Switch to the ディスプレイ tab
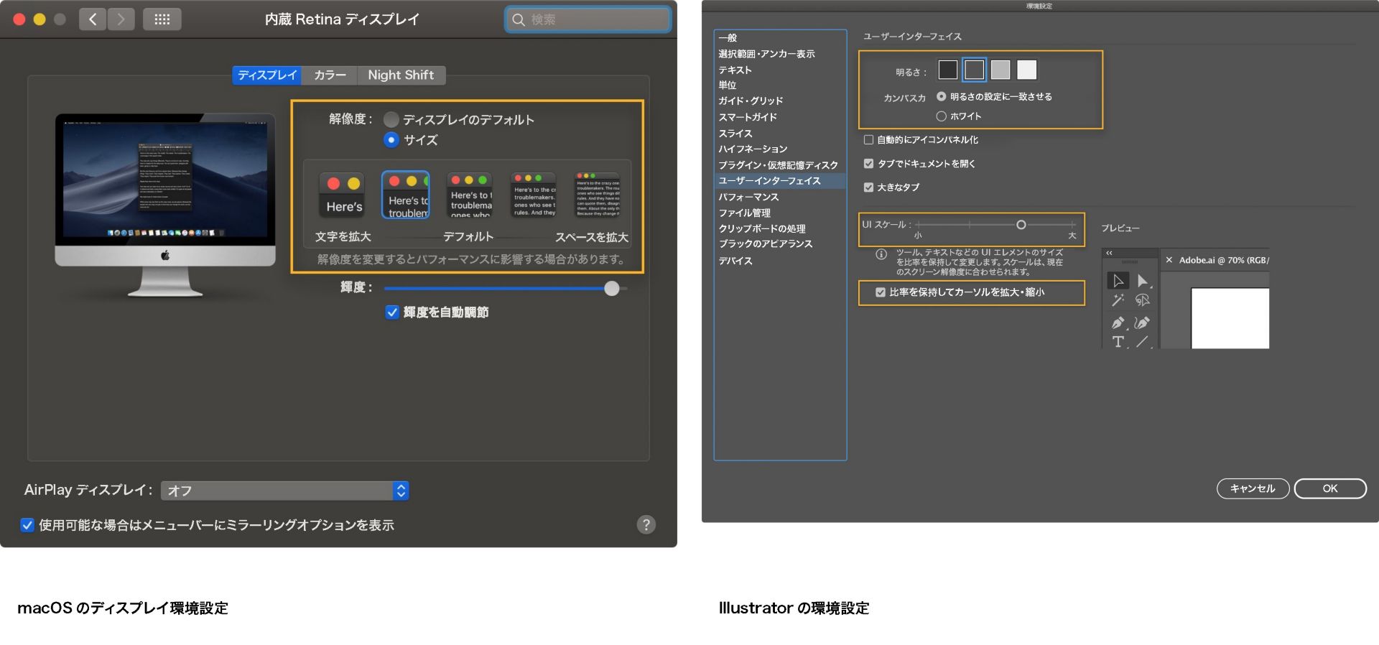The height and width of the screenshot is (645, 1379). [x=267, y=75]
